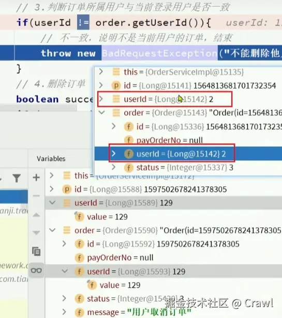Select first 'value = 129' row under userId {Long@15589}

coord(164,217)
